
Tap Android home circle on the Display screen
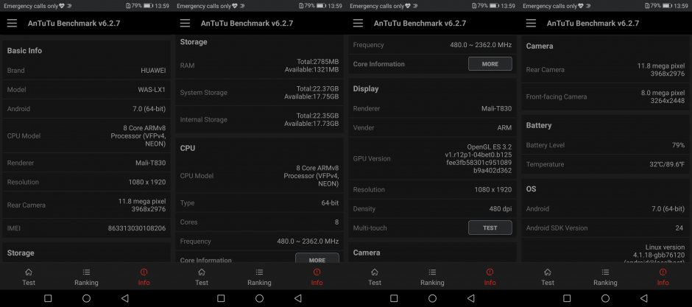(x=433, y=299)
